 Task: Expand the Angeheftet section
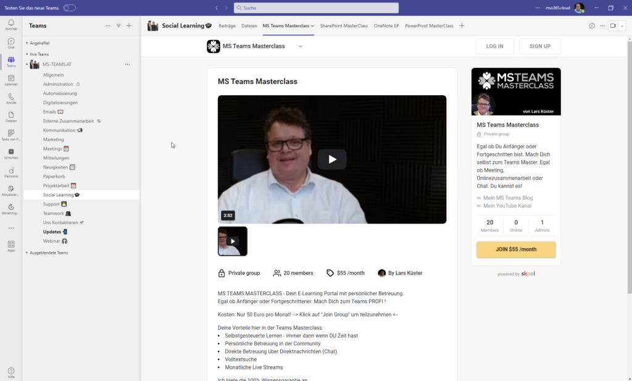27,43
